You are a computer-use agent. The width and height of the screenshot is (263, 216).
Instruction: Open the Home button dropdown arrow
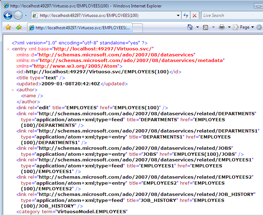(197, 27)
